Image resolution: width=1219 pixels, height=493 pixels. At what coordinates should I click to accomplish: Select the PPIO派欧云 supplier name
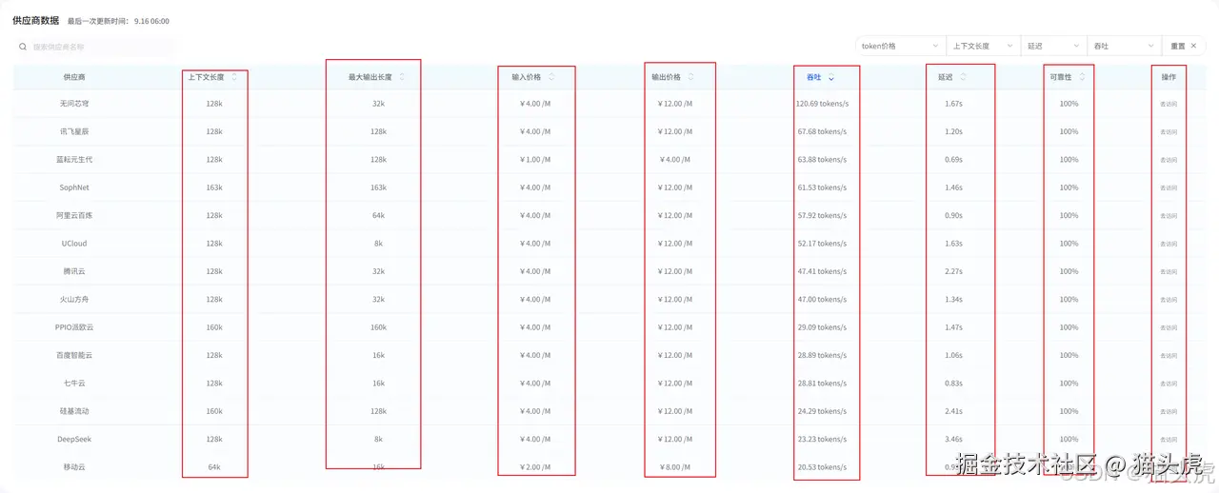(74, 327)
